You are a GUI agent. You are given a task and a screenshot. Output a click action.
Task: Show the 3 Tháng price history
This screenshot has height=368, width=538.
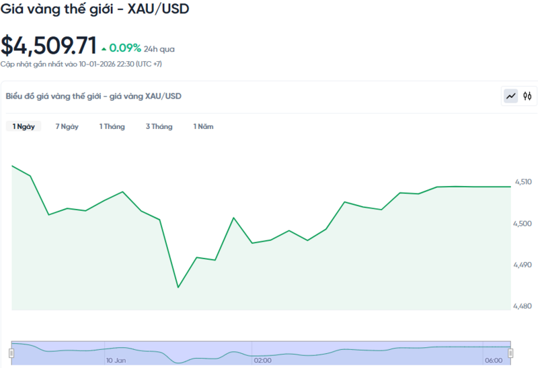tap(159, 126)
